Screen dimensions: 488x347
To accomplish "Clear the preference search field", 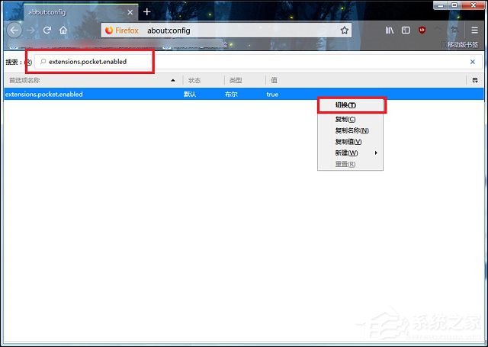I will (x=472, y=62).
